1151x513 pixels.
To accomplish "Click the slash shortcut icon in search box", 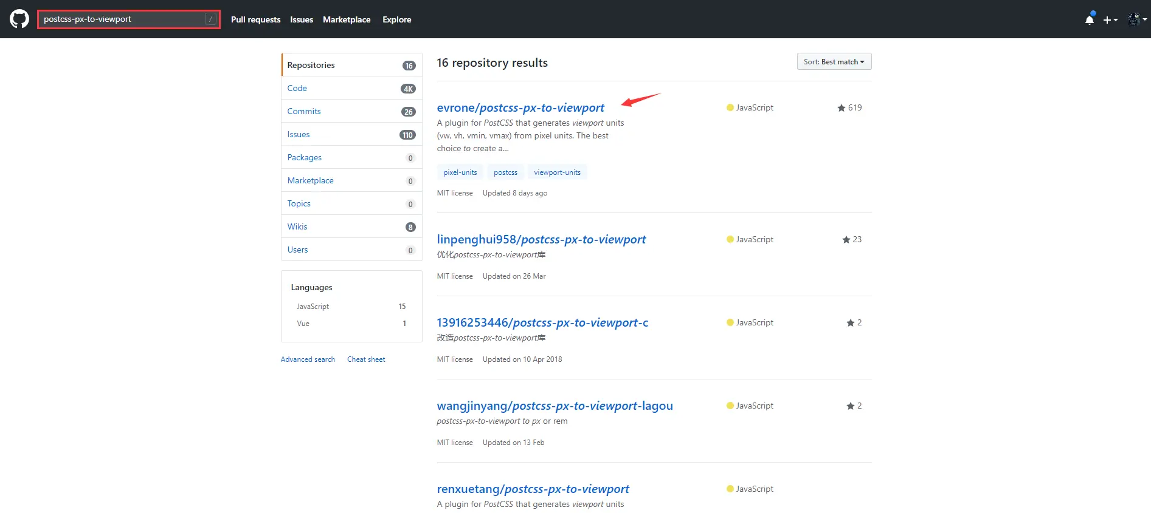I will (210, 19).
